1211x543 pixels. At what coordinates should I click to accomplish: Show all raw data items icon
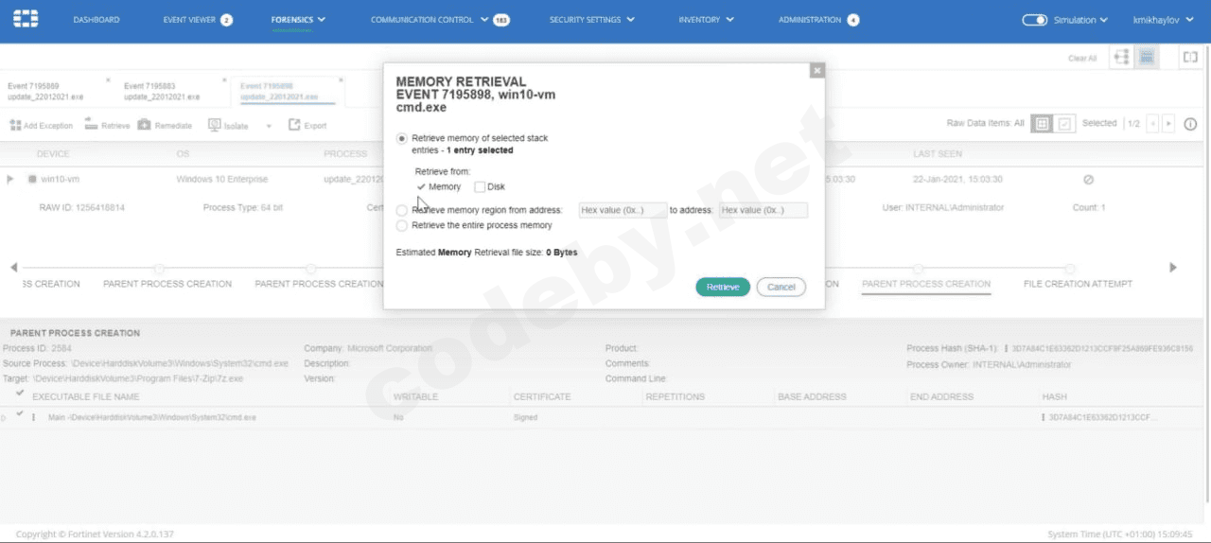pyautogui.click(x=1041, y=124)
